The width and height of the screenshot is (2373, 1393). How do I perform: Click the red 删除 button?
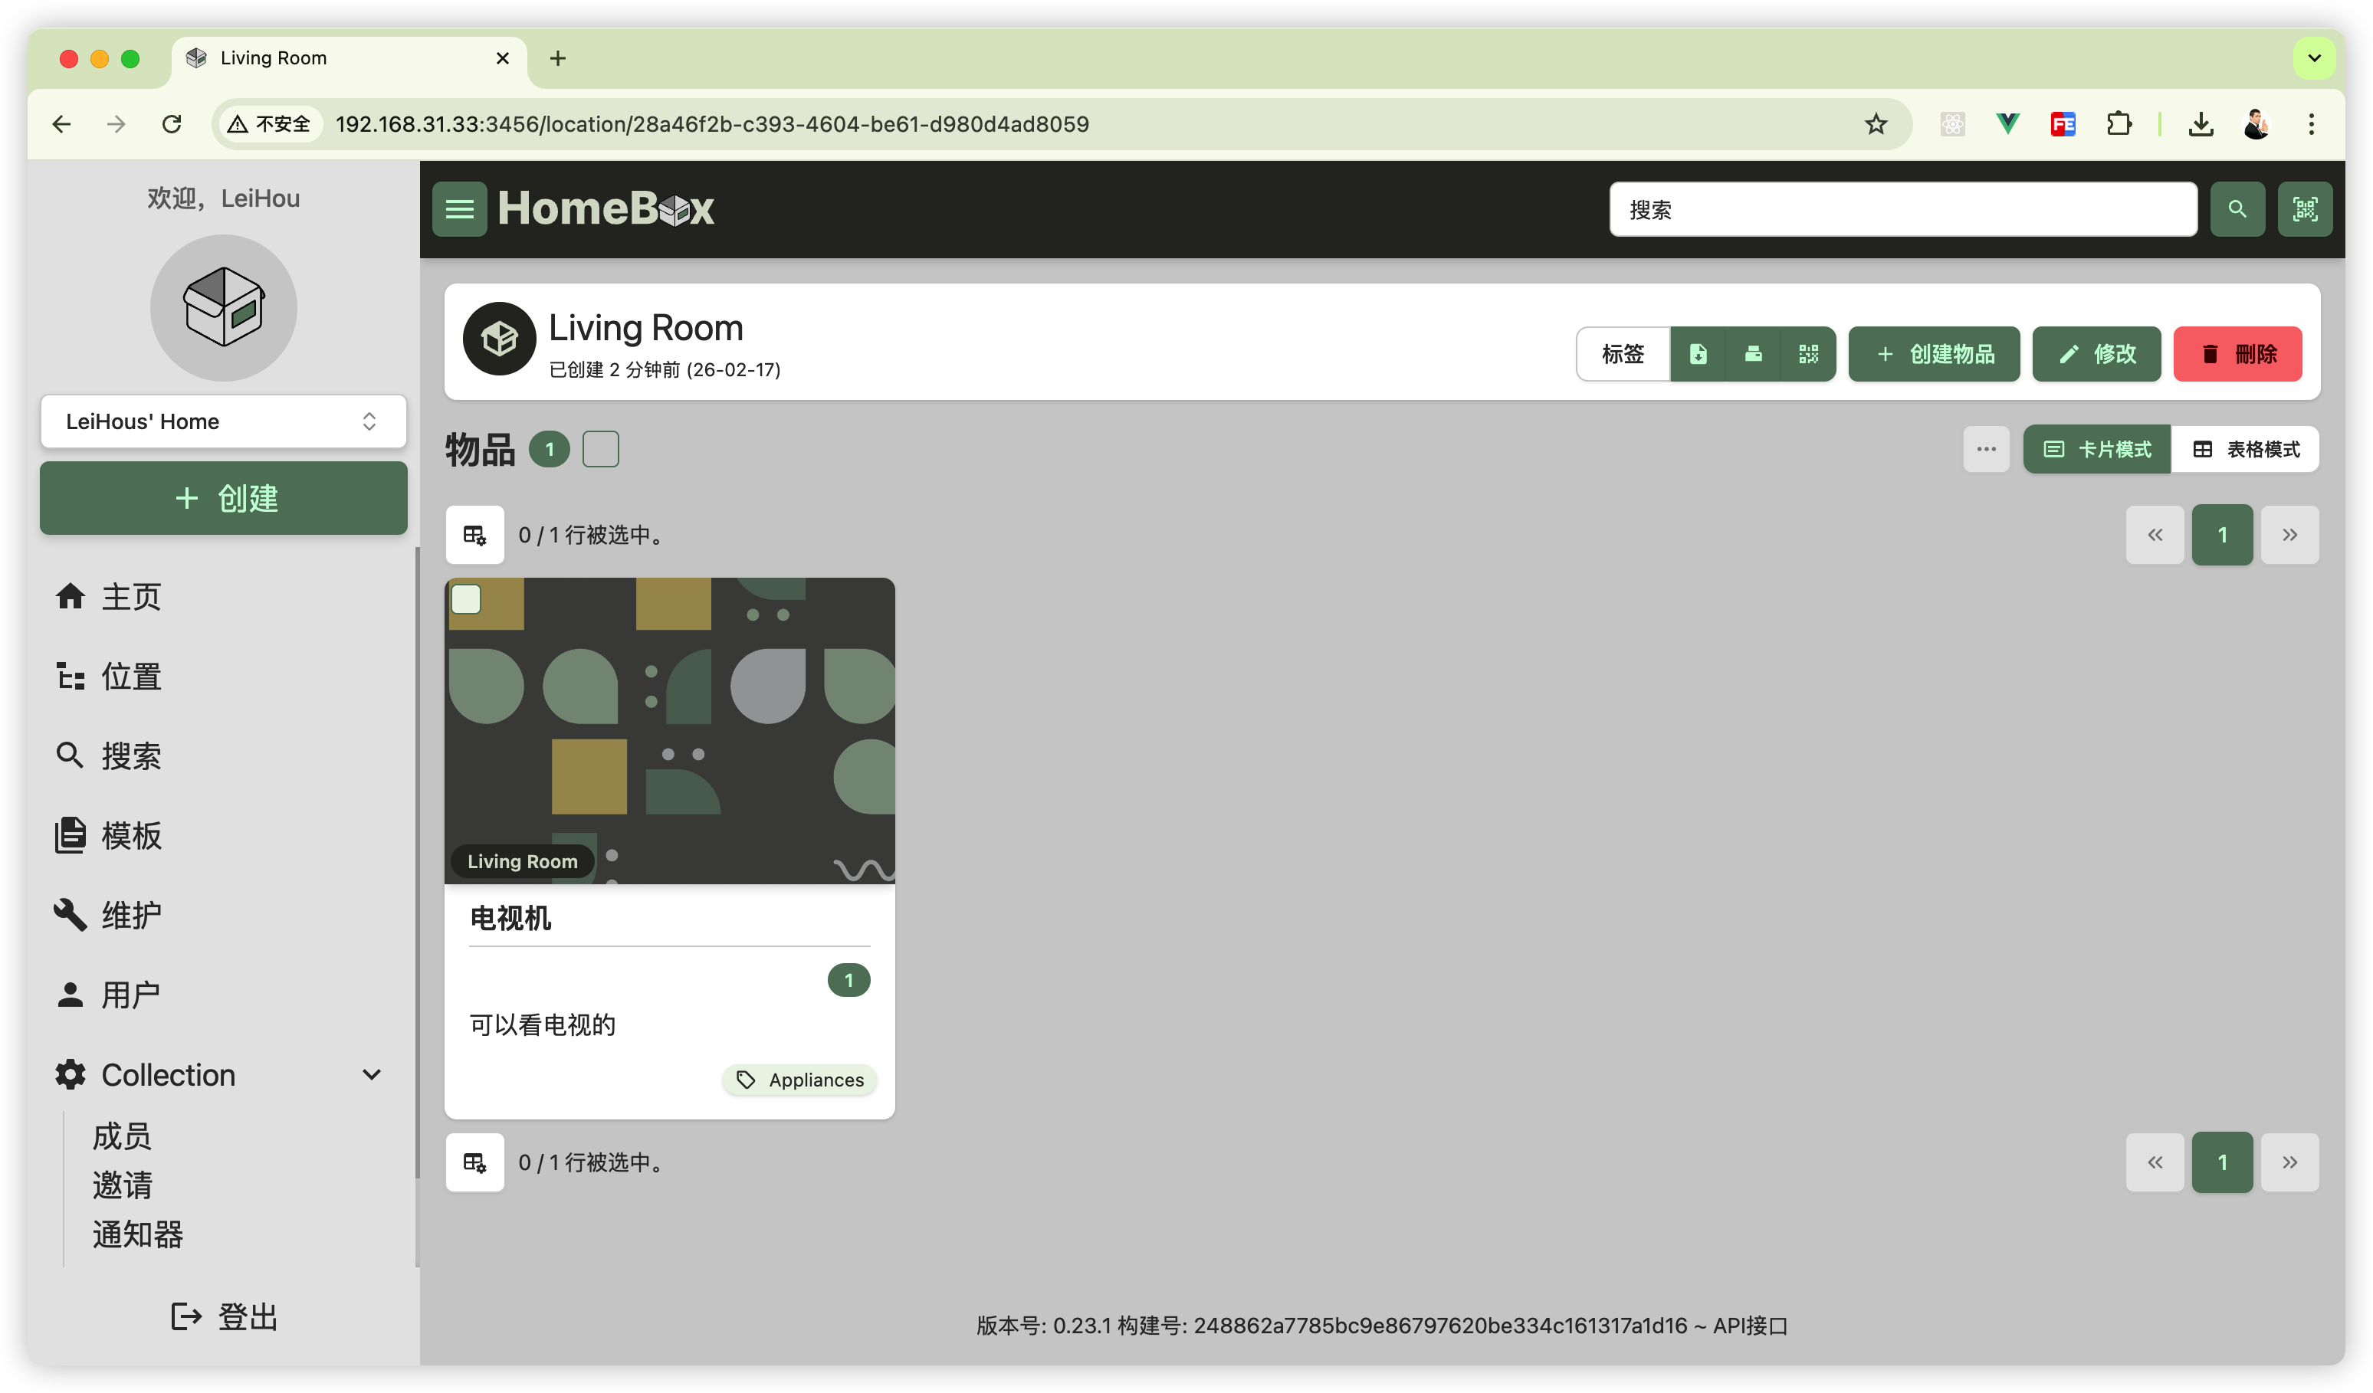(2237, 354)
